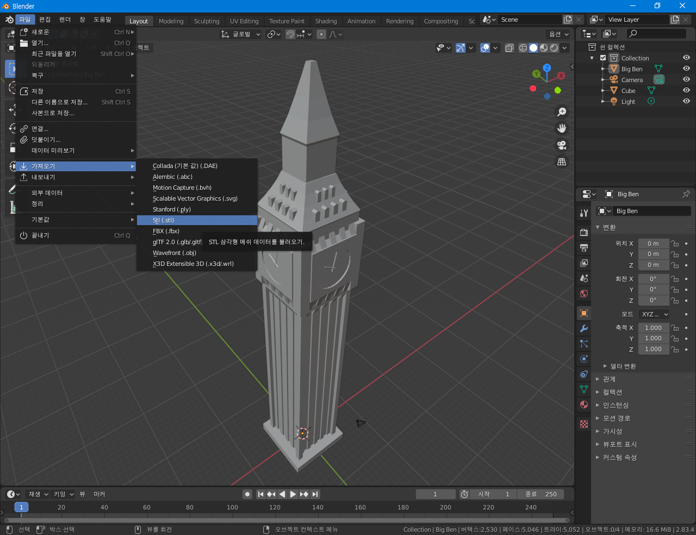Open the Material properties tab icon
This screenshot has height=535, width=696.
pos(584,405)
